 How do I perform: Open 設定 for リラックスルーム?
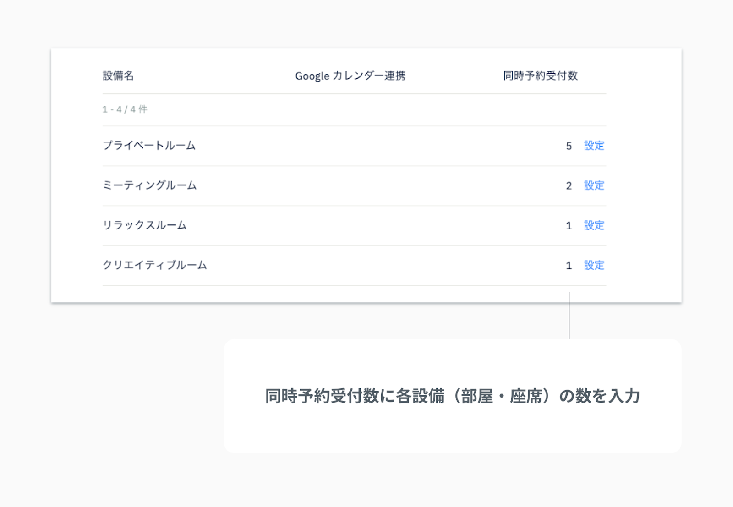tap(594, 225)
